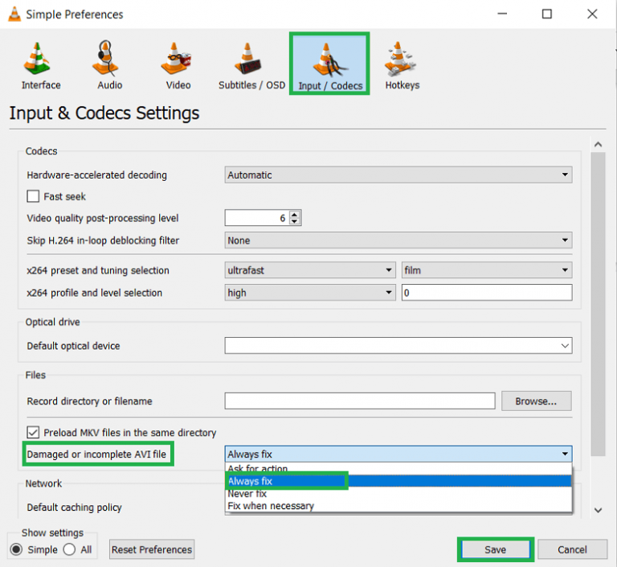This screenshot has height=567, width=617.
Task: Click the Damaged or incomplete AVI file label
Action: [96, 454]
